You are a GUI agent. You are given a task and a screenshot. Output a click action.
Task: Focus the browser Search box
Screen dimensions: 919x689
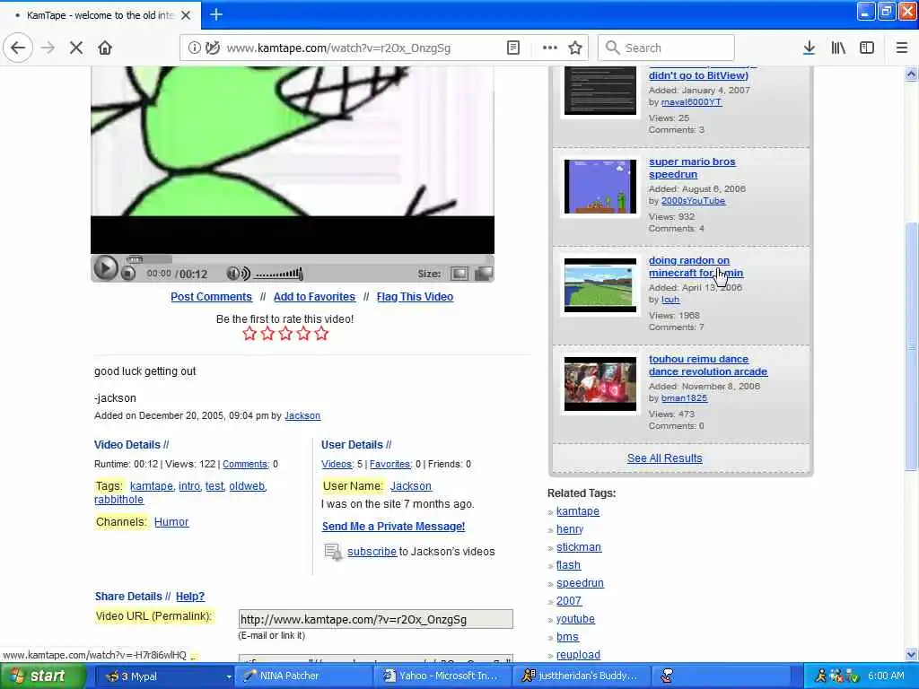(x=667, y=48)
